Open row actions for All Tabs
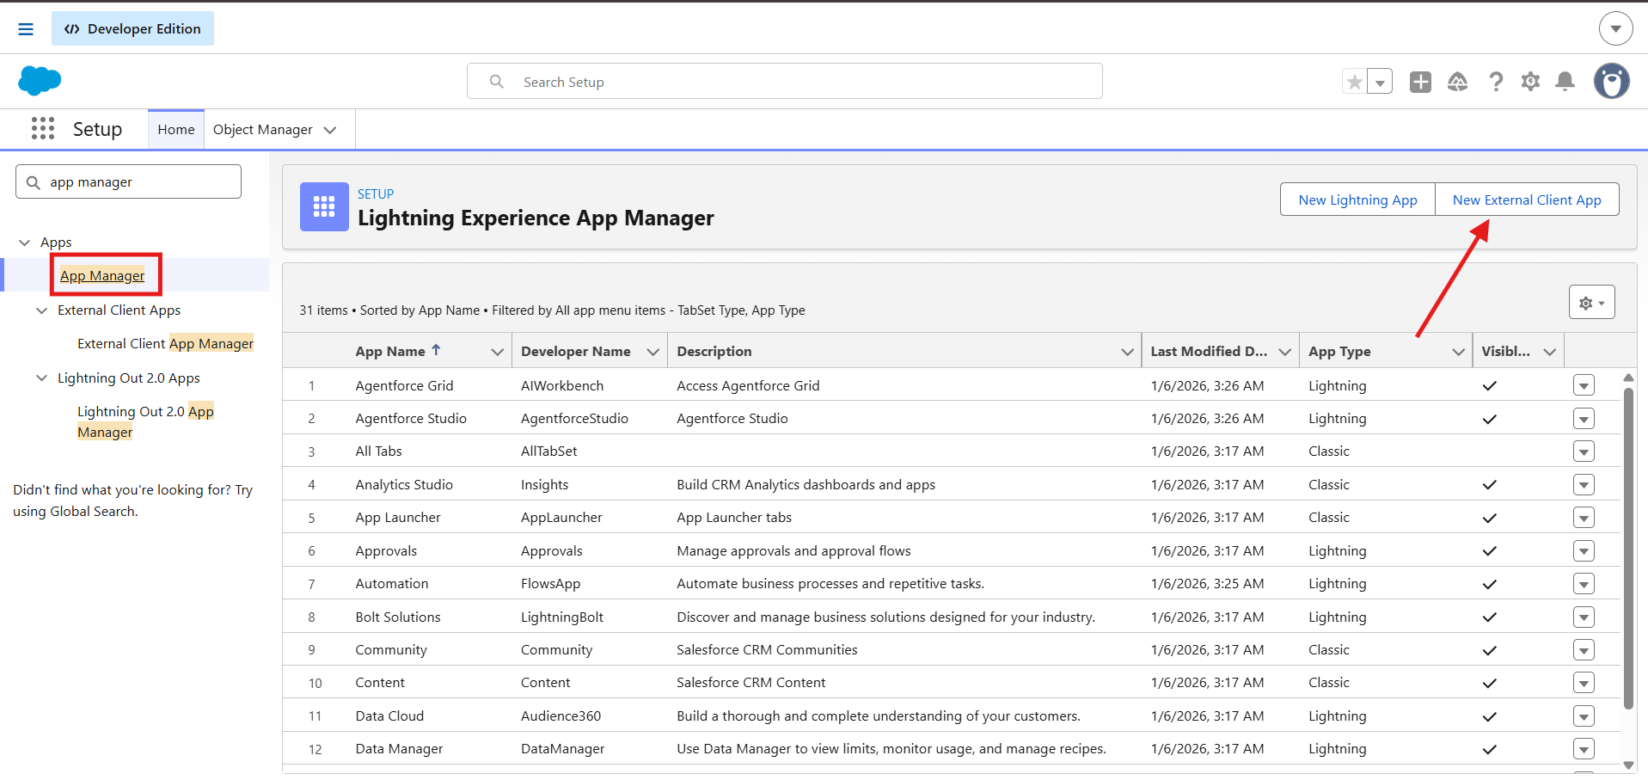The height and width of the screenshot is (780, 1648). tap(1584, 451)
